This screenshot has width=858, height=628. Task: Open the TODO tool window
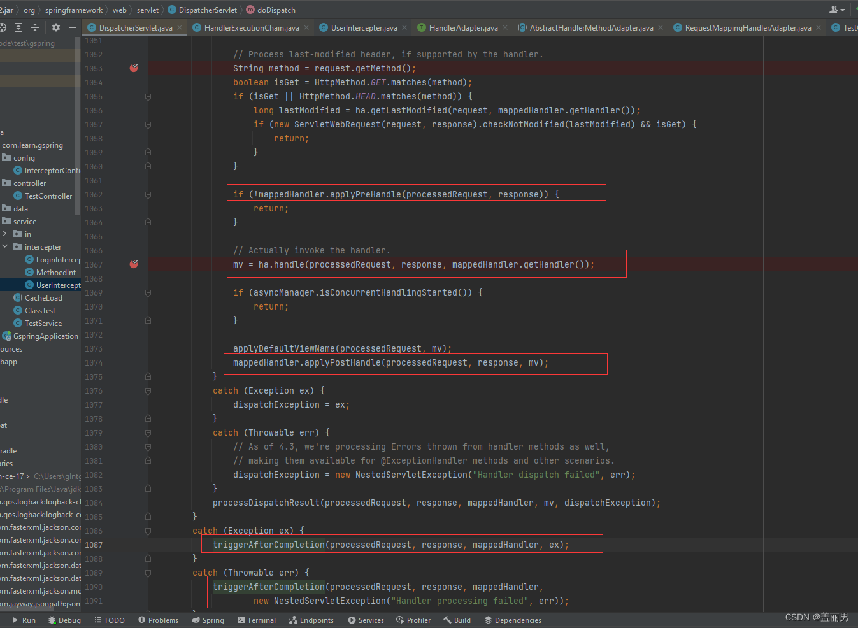click(x=110, y=620)
